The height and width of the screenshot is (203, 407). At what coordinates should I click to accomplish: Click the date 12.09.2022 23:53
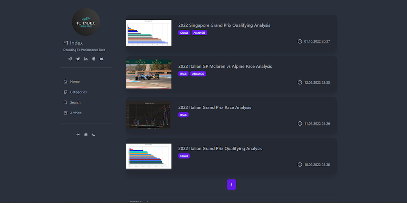317,82
